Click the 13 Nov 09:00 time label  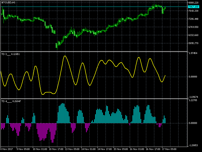pos(72,149)
